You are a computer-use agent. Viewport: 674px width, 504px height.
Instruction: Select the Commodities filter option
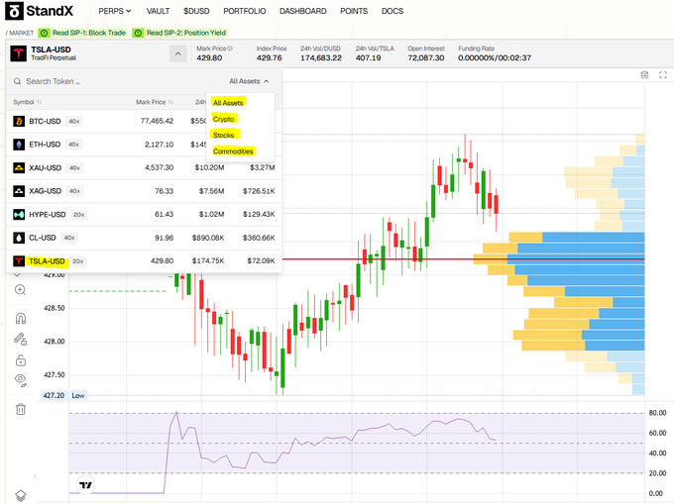coord(233,151)
